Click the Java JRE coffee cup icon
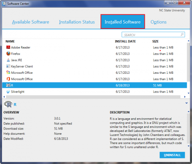The width and height of the screenshot is (192, 164). click(x=8, y=60)
